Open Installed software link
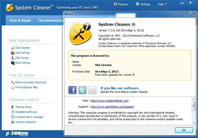198x138 pixels. click(26, 112)
